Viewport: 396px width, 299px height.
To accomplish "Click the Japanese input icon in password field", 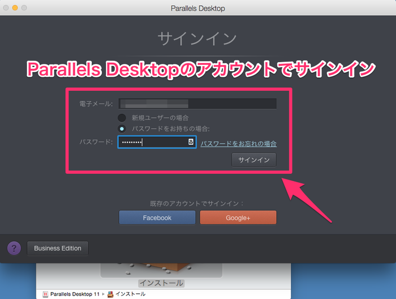I will [x=191, y=142].
